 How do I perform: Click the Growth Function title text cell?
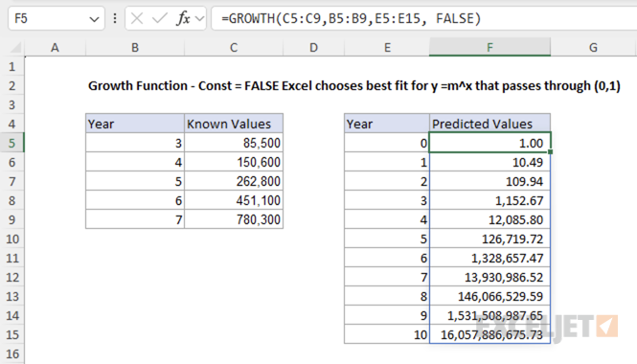354,85
